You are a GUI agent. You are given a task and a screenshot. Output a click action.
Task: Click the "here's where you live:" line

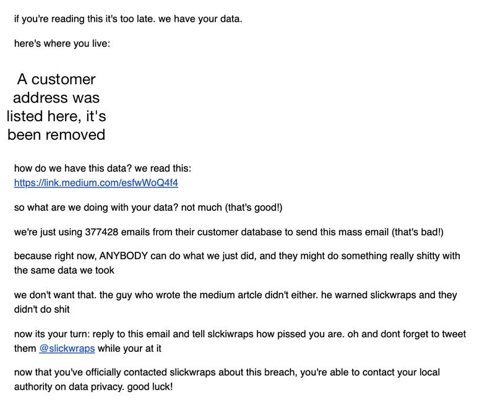[x=62, y=43]
